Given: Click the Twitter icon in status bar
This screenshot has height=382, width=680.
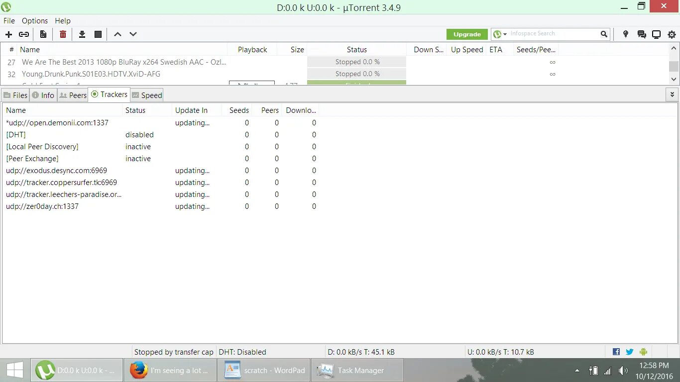Looking at the screenshot, I should click(x=630, y=352).
